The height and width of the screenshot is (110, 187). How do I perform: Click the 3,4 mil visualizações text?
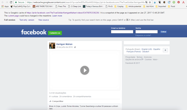(x=58, y=93)
